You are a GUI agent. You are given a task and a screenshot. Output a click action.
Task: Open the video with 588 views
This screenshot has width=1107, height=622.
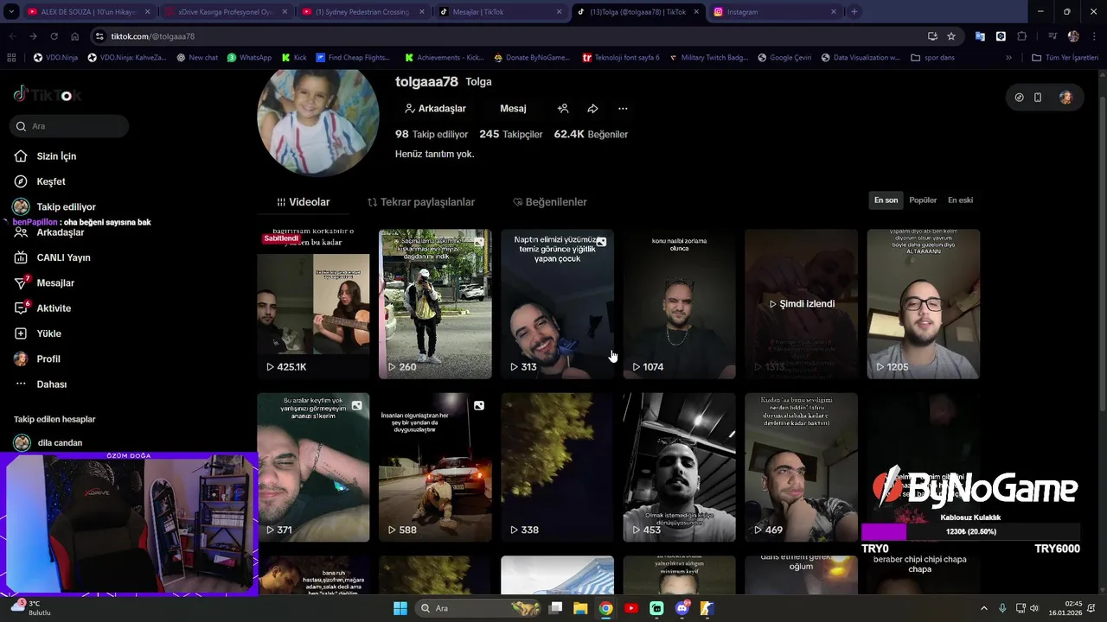click(435, 467)
